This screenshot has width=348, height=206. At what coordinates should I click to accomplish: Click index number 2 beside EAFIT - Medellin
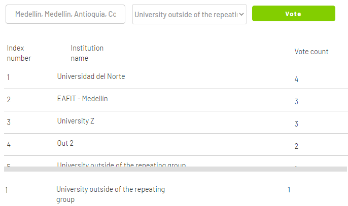pos(9,100)
